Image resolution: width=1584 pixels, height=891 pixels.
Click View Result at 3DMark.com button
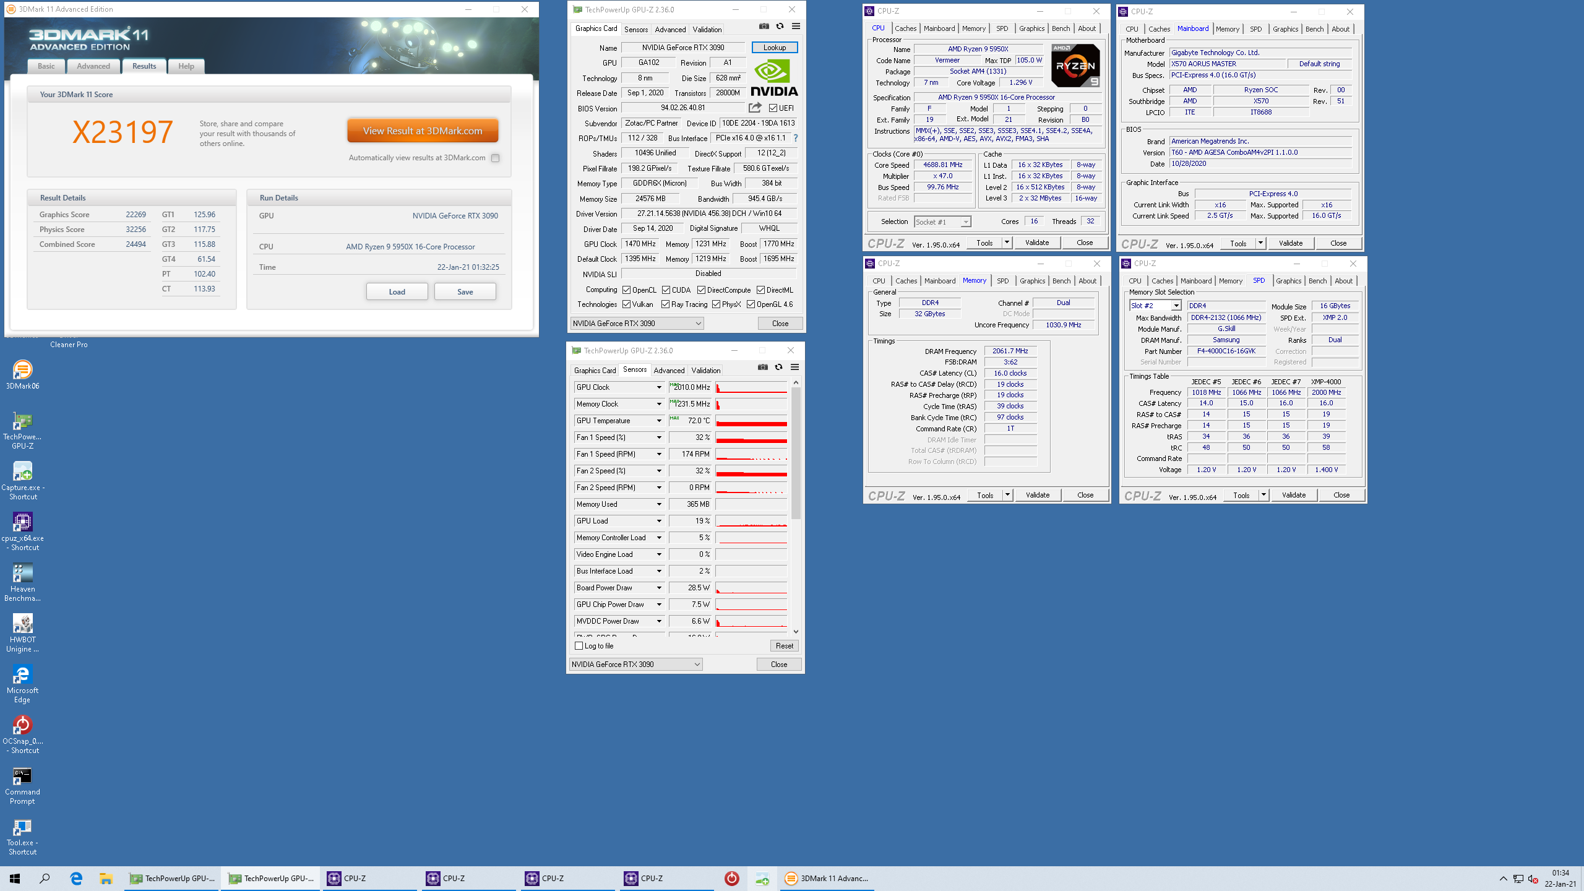pyautogui.click(x=423, y=131)
